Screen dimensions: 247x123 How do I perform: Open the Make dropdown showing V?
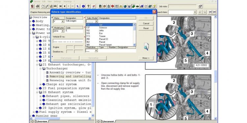pos(63,21)
